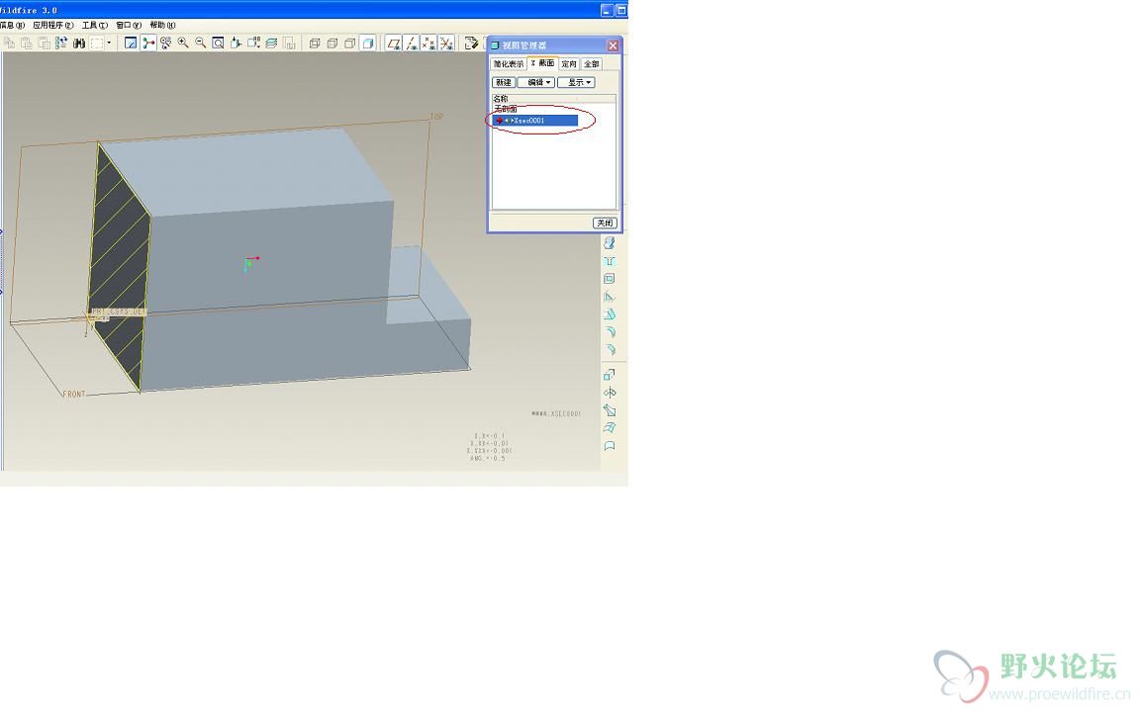Open the 编辑 dropdown
The width and height of the screenshot is (1140, 712).
click(536, 83)
